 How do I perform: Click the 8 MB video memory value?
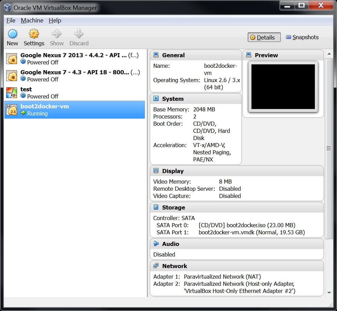226,182
